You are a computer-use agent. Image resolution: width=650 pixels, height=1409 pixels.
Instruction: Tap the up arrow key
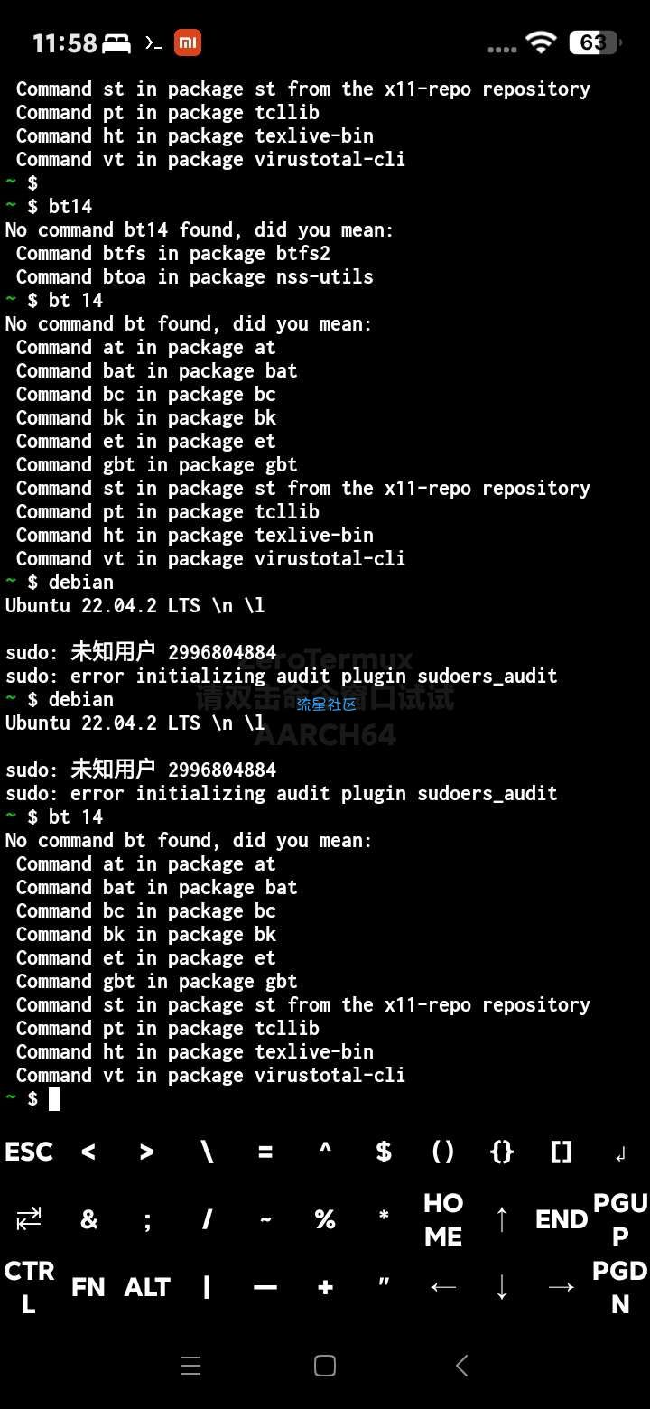coord(502,1219)
